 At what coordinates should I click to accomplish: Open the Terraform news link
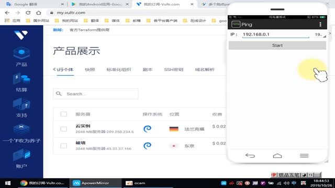pyautogui.click(x=90, y=30)
